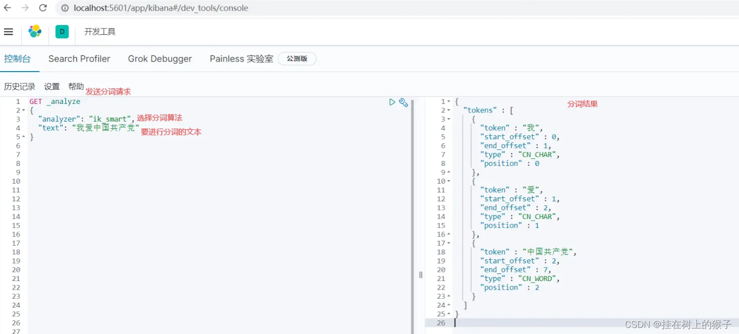Image resolution: width=739 pixels, height=334 pixels.
Task: Open the hamburger navigation menu
Action: coord(9,32)
